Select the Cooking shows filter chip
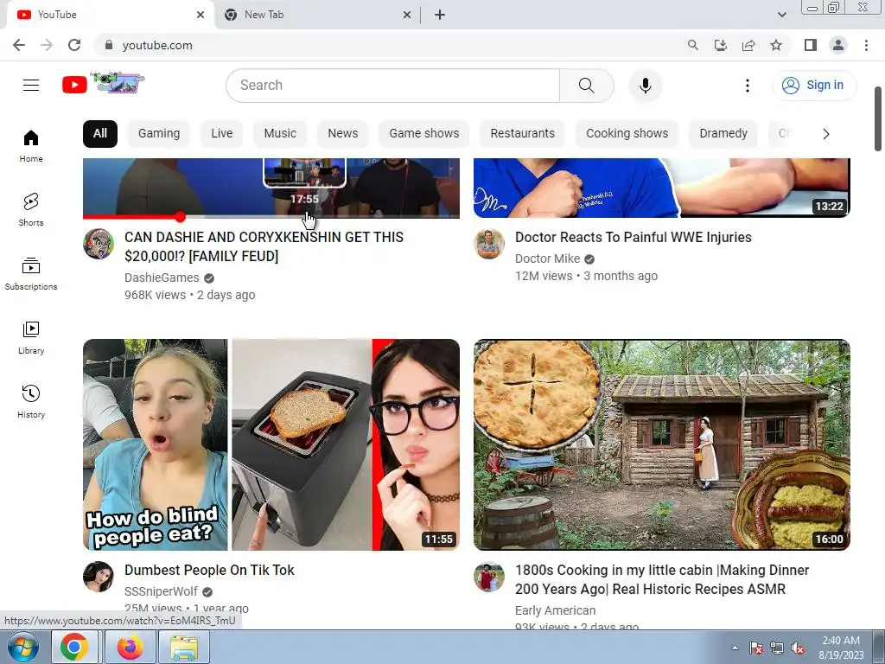This screenshot has height=664, width=885. 627,134
